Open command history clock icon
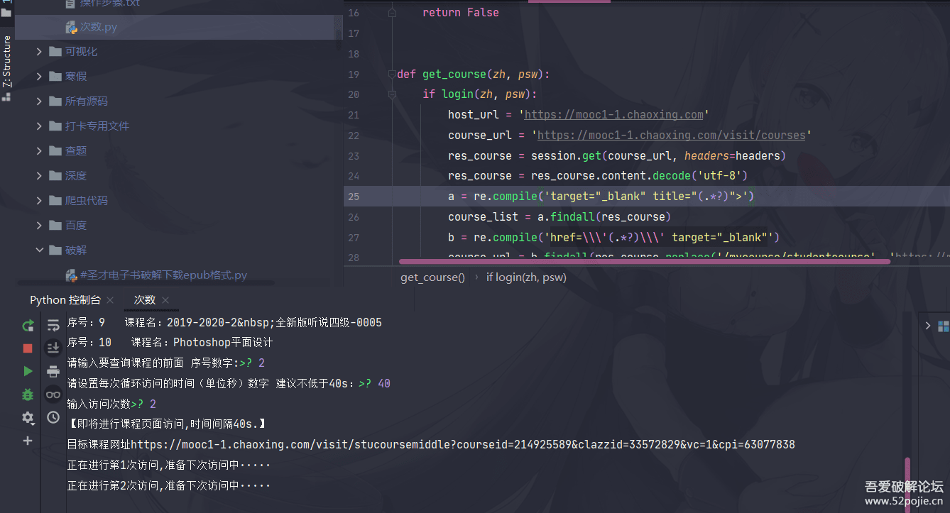The image size is (950, 513). tap(53, 417)
